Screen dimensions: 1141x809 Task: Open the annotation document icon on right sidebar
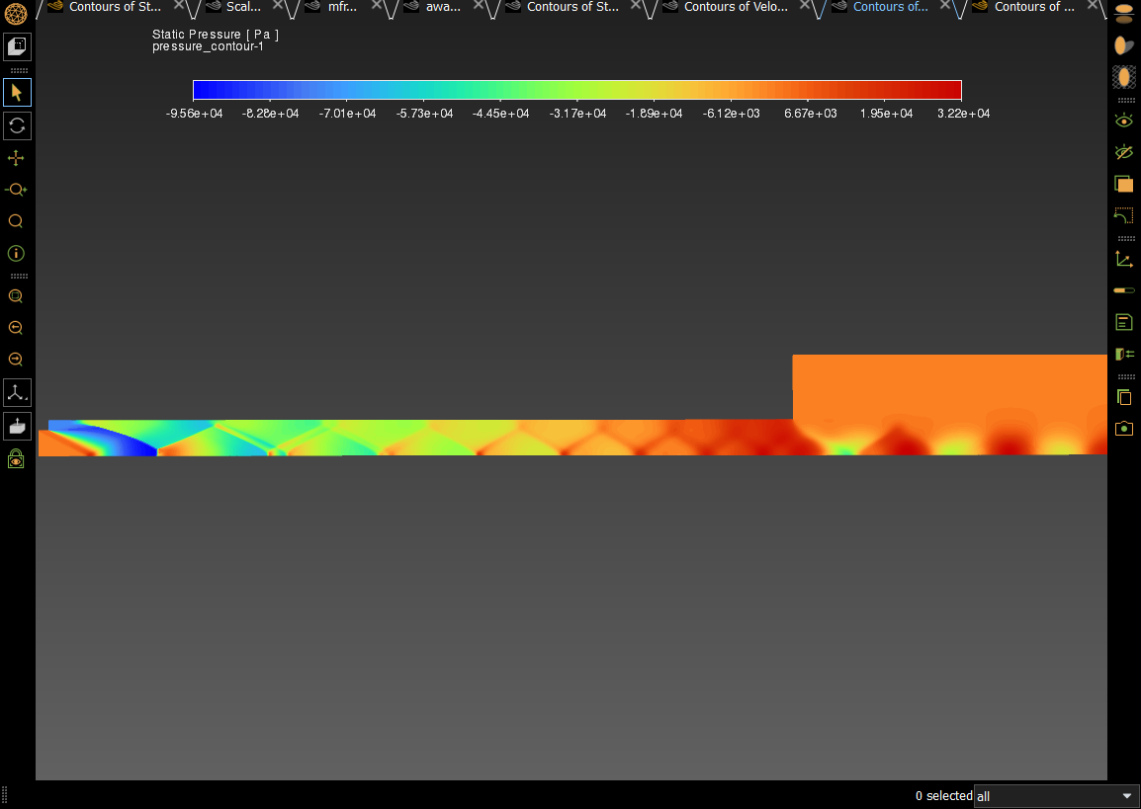[x=1123, y=322]
